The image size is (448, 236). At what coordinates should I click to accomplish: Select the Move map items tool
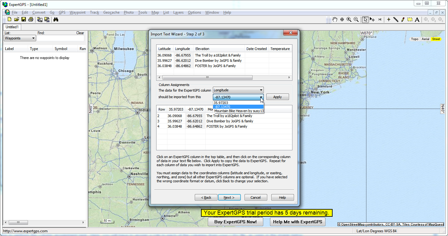[372, 20]
